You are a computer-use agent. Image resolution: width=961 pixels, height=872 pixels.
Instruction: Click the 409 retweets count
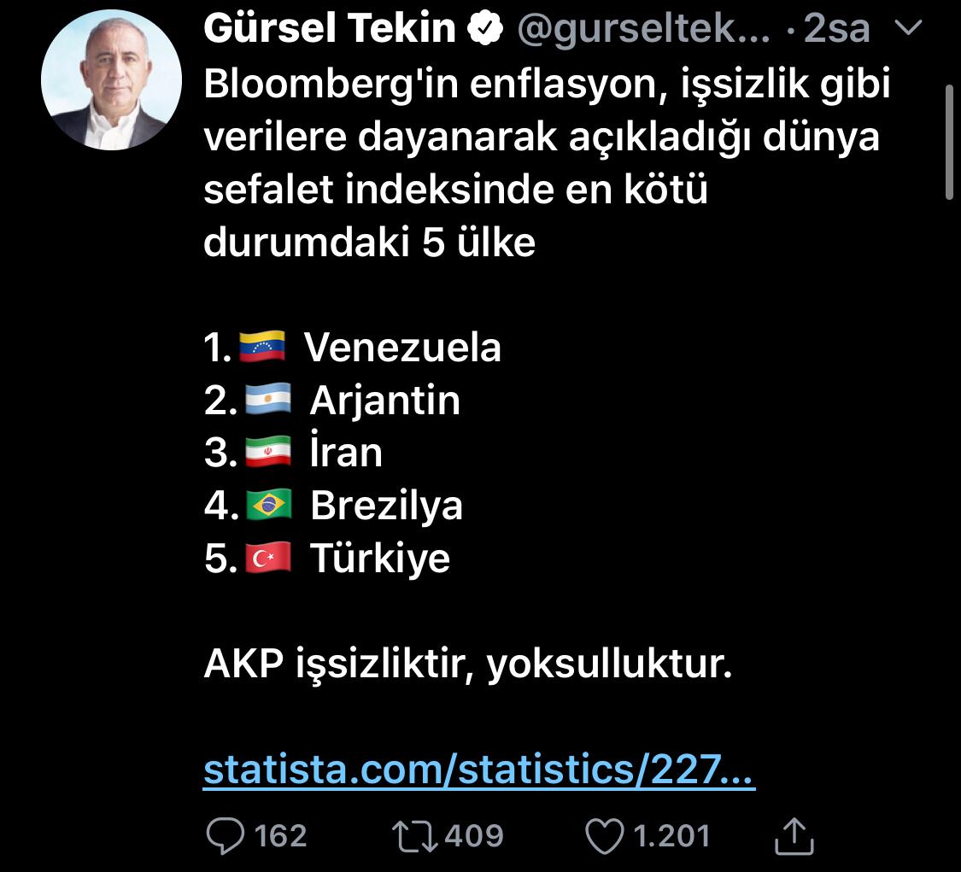coord(474,834)
